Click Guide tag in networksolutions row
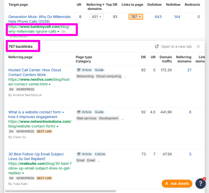Viewport: 209px width, 193px height. tap(99, 112)
